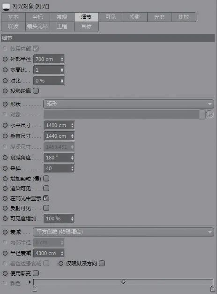Switch to the 常规 tab
This screenshot has height=294, width=217.
[62, 17]
